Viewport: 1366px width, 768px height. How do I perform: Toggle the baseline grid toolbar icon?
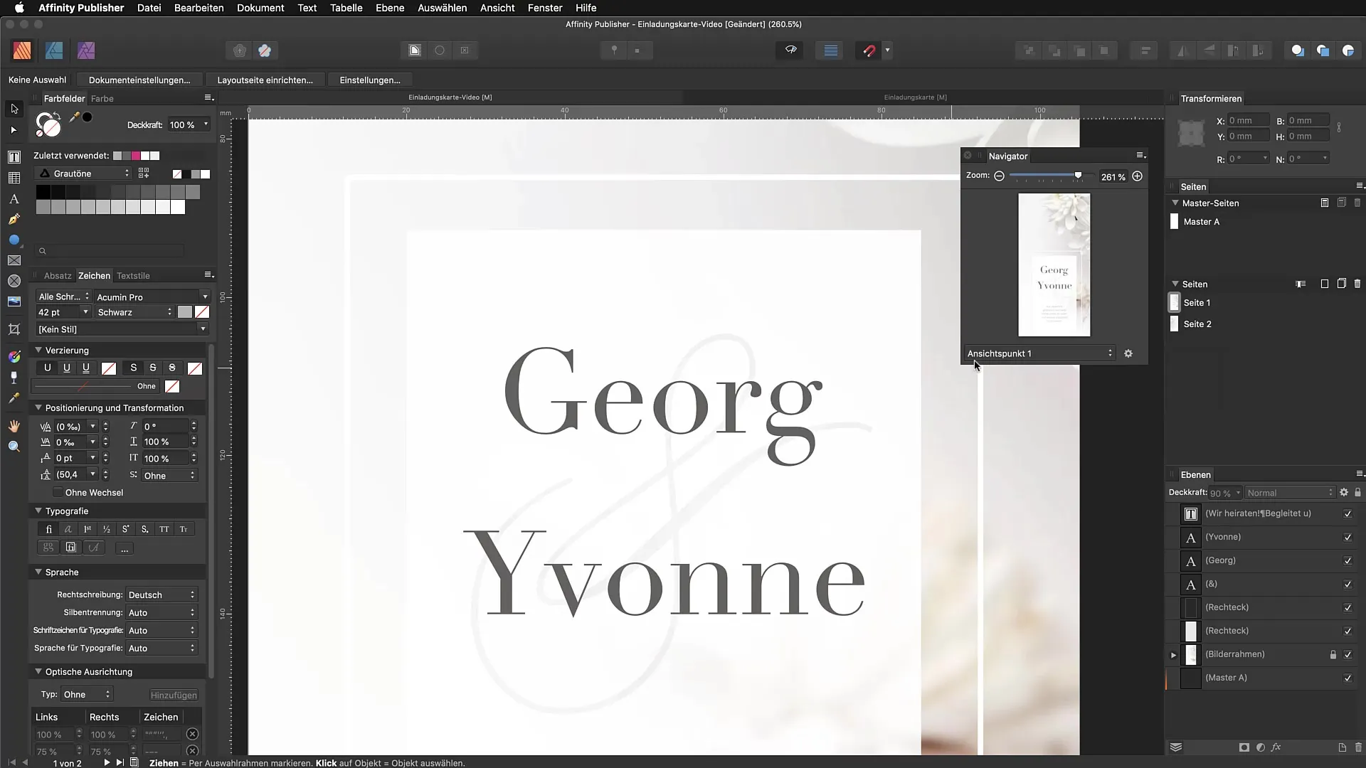(x=830, y=50)
